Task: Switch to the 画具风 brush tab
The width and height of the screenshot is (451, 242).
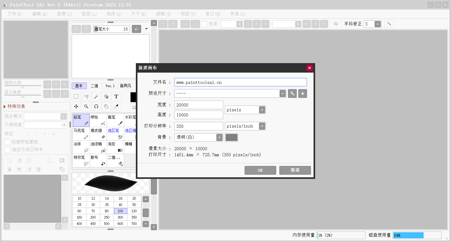Action: click(126, 86)
